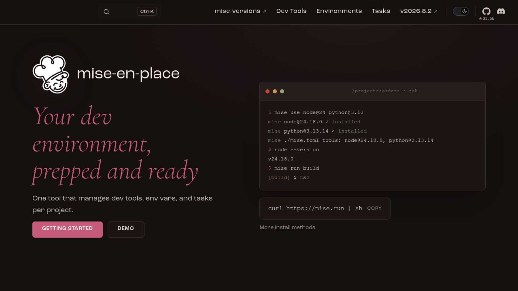Click the "node --version" terminal line
The width and height of the screenshot is (518, 291).
[294, 150]
